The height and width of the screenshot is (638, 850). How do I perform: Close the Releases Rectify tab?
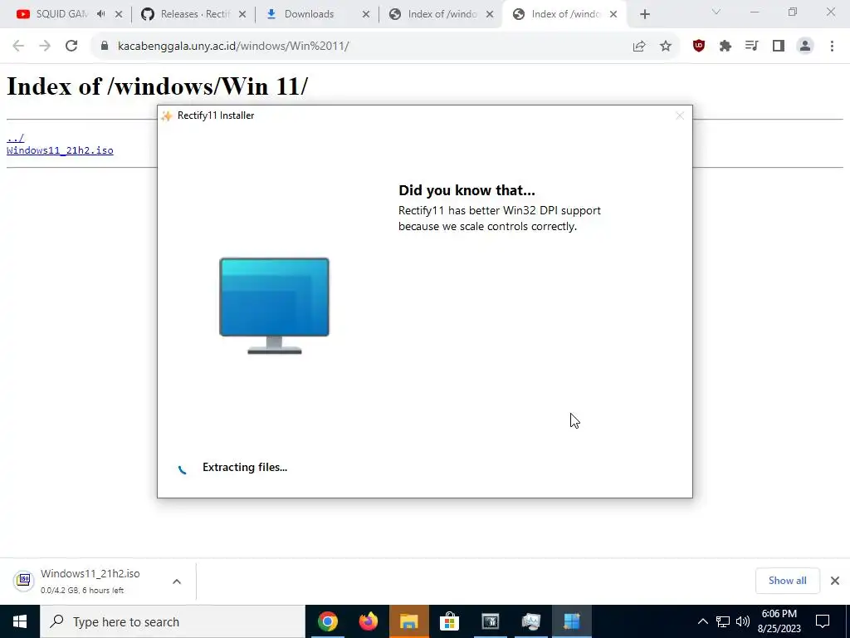pyautogui.click(x=242, y=14)
